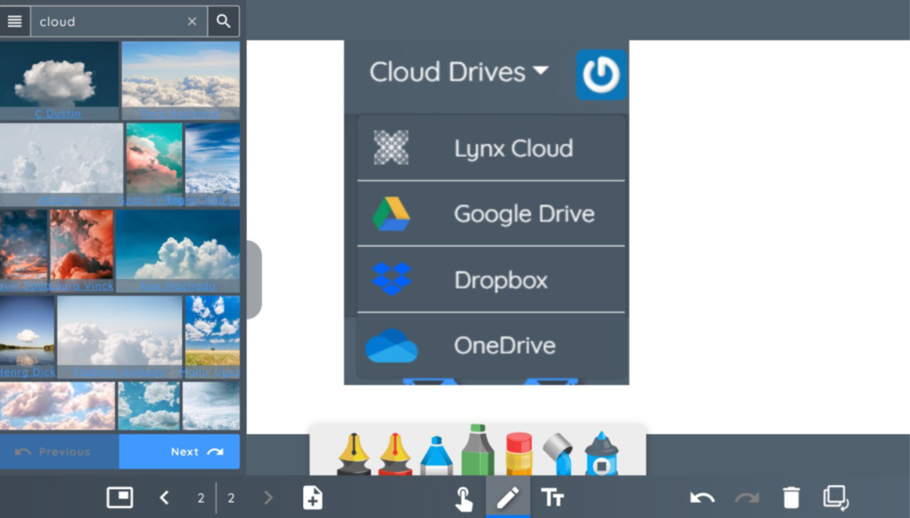Choose Lynx Cloud from the drives list

tap(491, 148)
